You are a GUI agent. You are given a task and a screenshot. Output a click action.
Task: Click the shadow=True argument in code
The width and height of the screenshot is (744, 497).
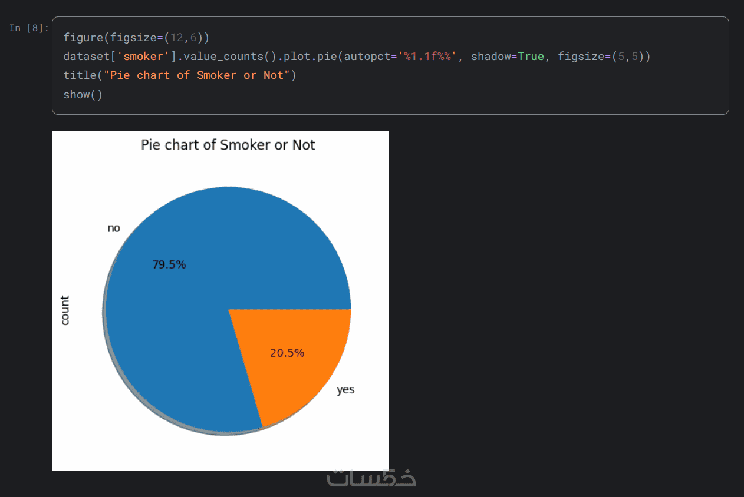point(508,57)
